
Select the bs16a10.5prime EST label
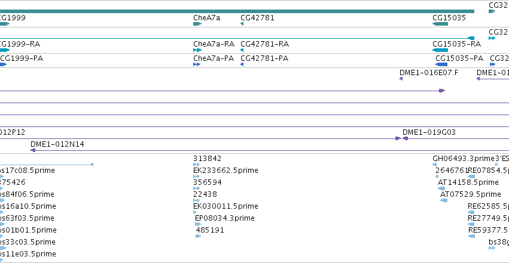click(28, 206)
